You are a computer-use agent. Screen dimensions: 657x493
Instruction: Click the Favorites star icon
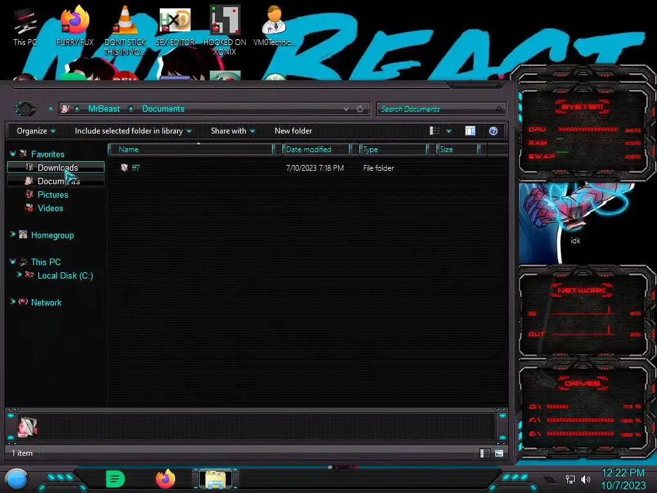tap(23, 153)
